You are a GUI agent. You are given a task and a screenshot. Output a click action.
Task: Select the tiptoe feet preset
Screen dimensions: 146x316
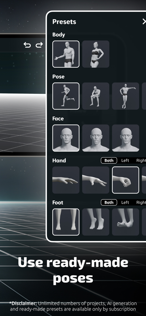[x=96, y=222]
